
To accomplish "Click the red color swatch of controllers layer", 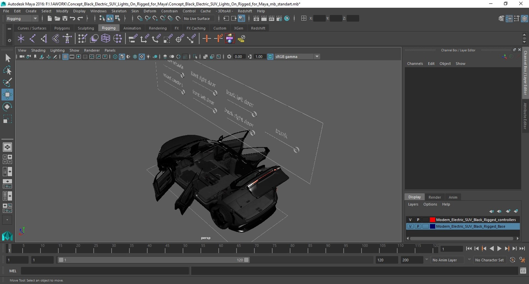I will coord(432,220).
